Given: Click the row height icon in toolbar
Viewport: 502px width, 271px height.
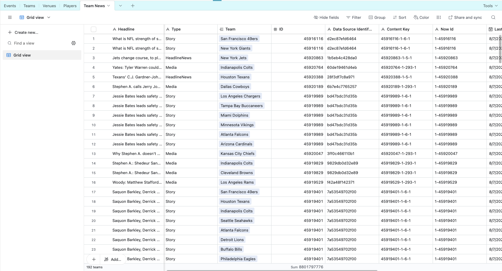Looking at the screenshot, I should tap(439, 17).
